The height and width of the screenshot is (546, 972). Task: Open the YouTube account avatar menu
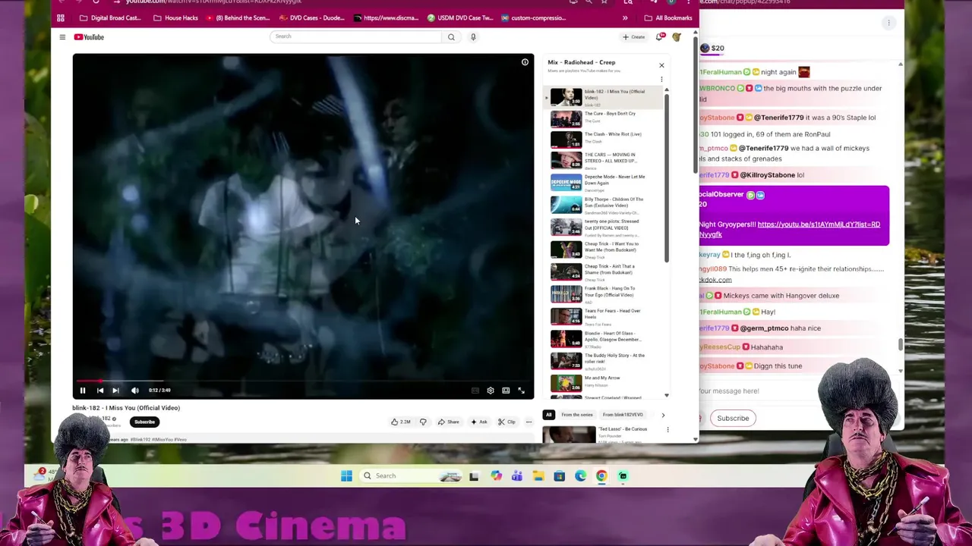[x=676, y=36]
